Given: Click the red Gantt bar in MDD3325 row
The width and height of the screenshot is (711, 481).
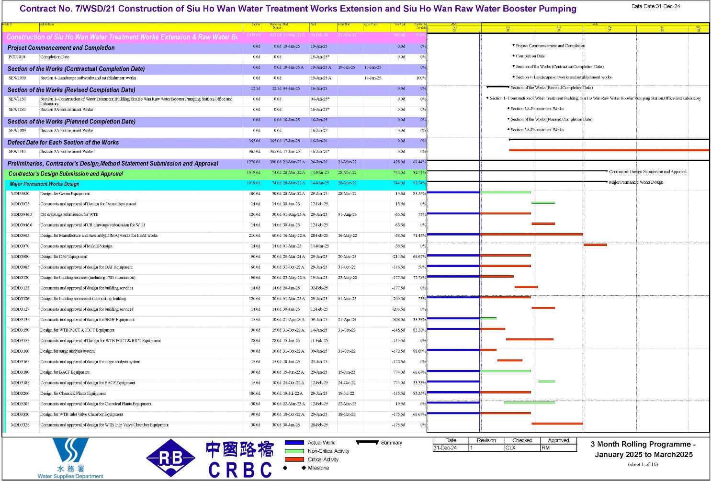Looking at the screenshot, I should (x=557, y=424).
